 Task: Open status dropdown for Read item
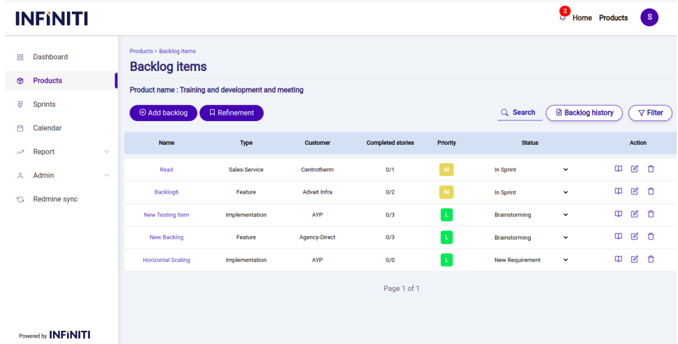565,170
